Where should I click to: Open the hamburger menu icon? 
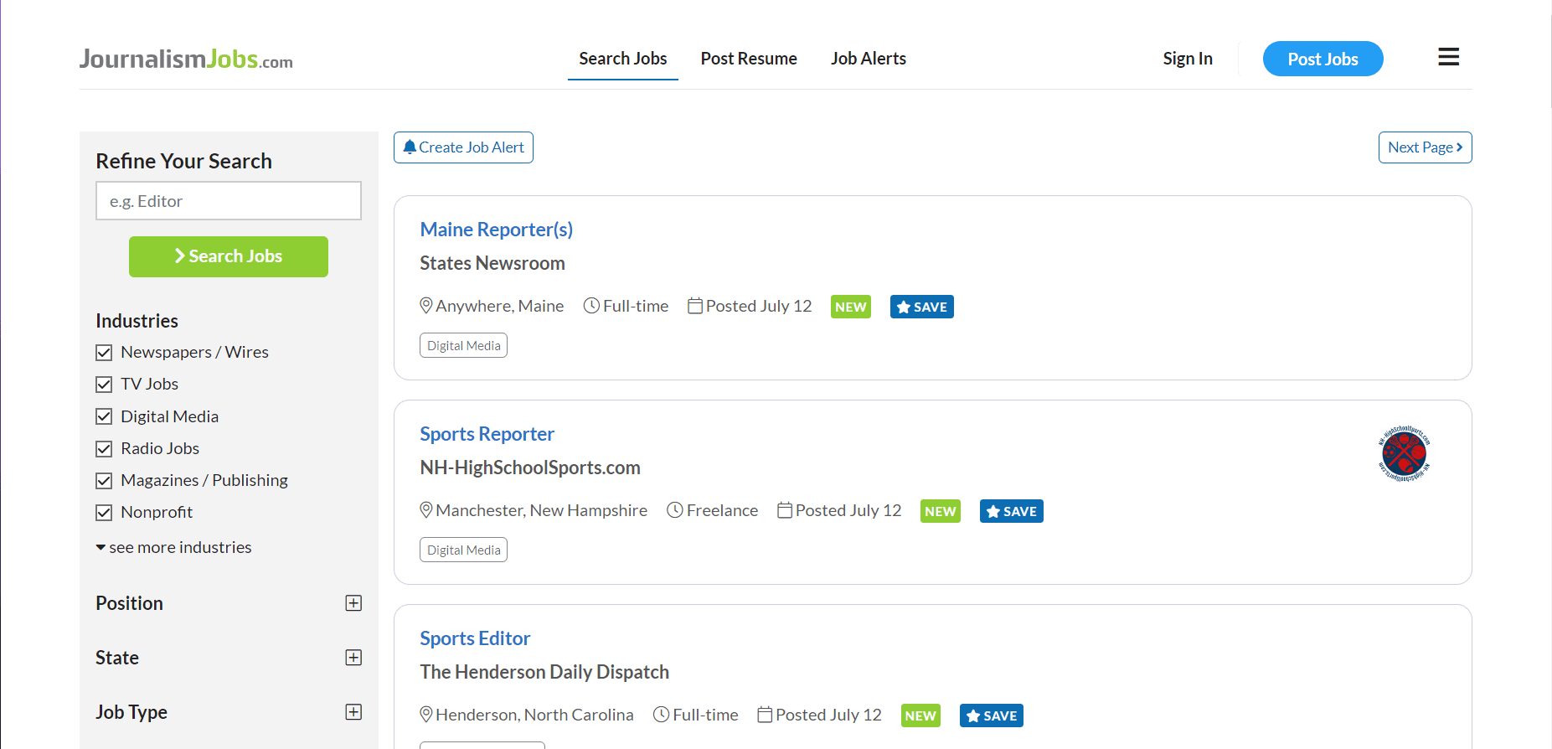pyautogui.click(x=1448, y=57)
